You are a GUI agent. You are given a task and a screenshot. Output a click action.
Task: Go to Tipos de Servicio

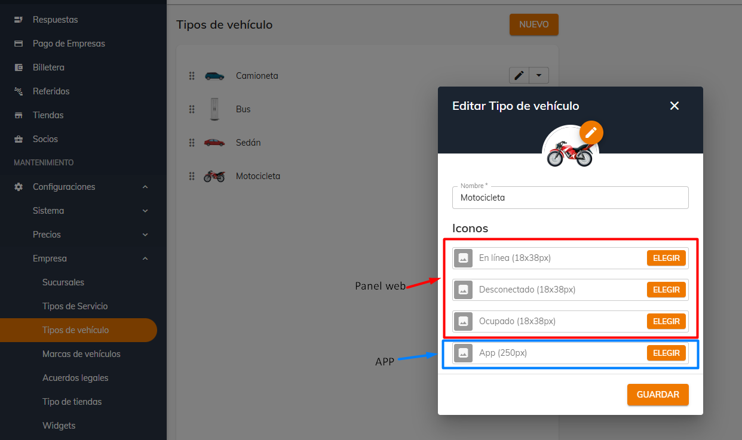coord(75,306)
